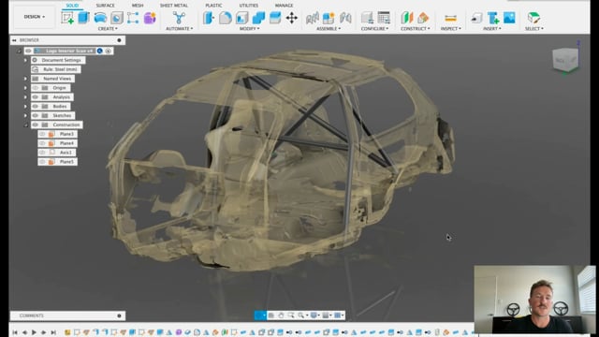Select the Create Sketch tool

67,18
